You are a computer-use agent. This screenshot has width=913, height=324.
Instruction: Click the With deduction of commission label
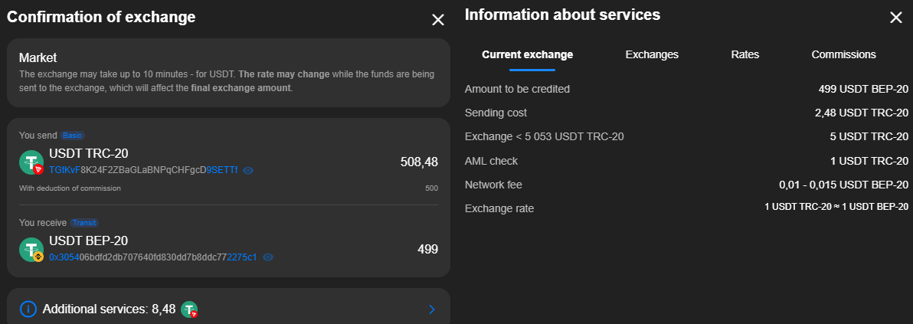(70, 188)
